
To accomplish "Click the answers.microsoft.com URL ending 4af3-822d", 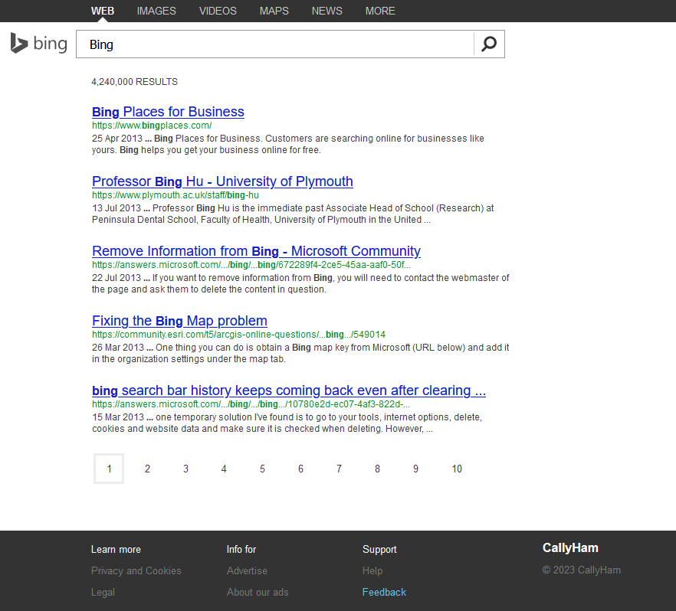I will 251,404.
